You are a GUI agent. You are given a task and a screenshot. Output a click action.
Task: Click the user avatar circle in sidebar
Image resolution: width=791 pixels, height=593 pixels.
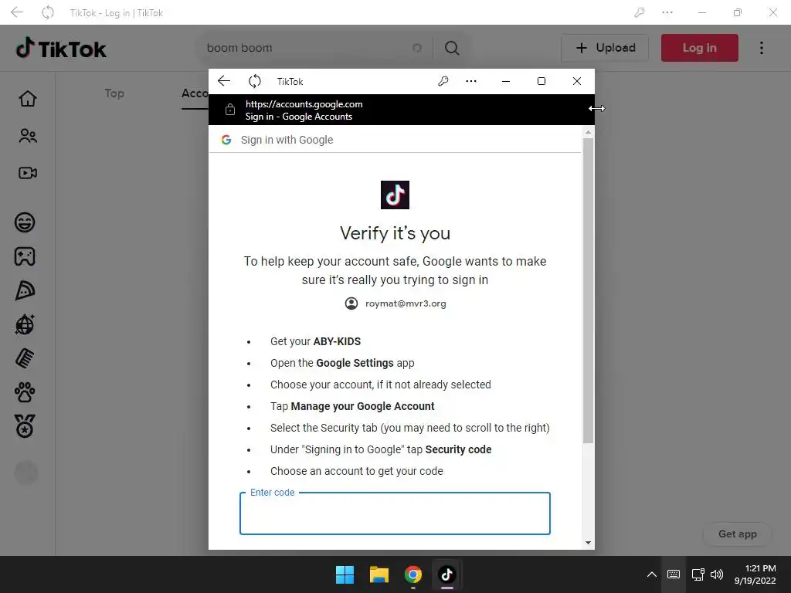(x=26, y=473)
